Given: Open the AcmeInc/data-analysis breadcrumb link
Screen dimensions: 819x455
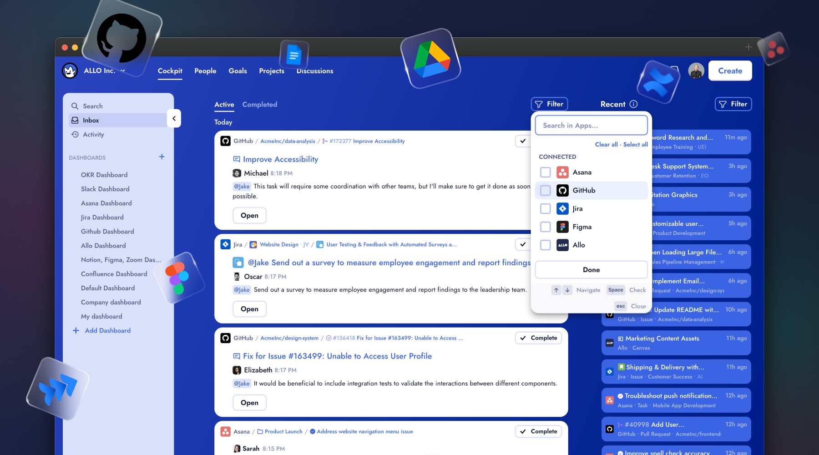Looking at the screenshot, I should [288, 141].
